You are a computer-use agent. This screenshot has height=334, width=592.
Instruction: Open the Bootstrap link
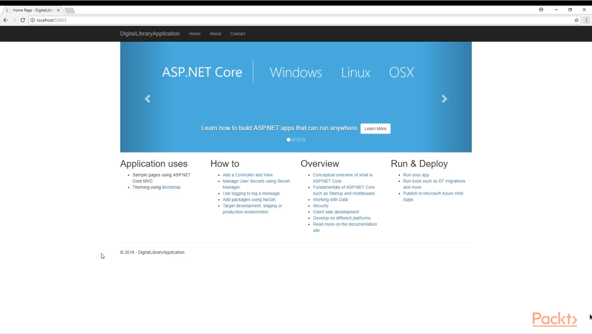(x=171, y=187)
